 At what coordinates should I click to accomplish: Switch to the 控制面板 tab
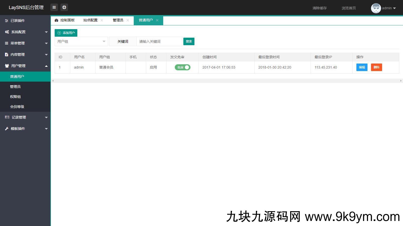tap(65, 20)
